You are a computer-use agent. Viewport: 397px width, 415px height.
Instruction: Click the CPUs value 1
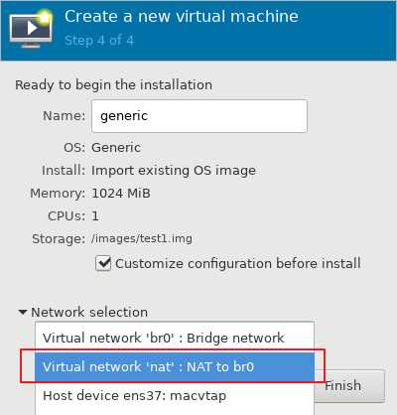pyautogui.click(x=95, y=216)
